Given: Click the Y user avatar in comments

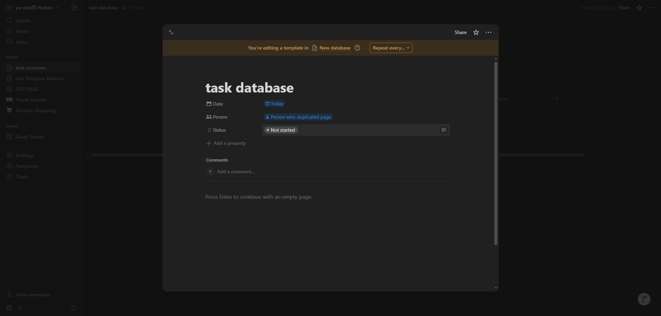Looking at the screenshot, I should 210,172.
